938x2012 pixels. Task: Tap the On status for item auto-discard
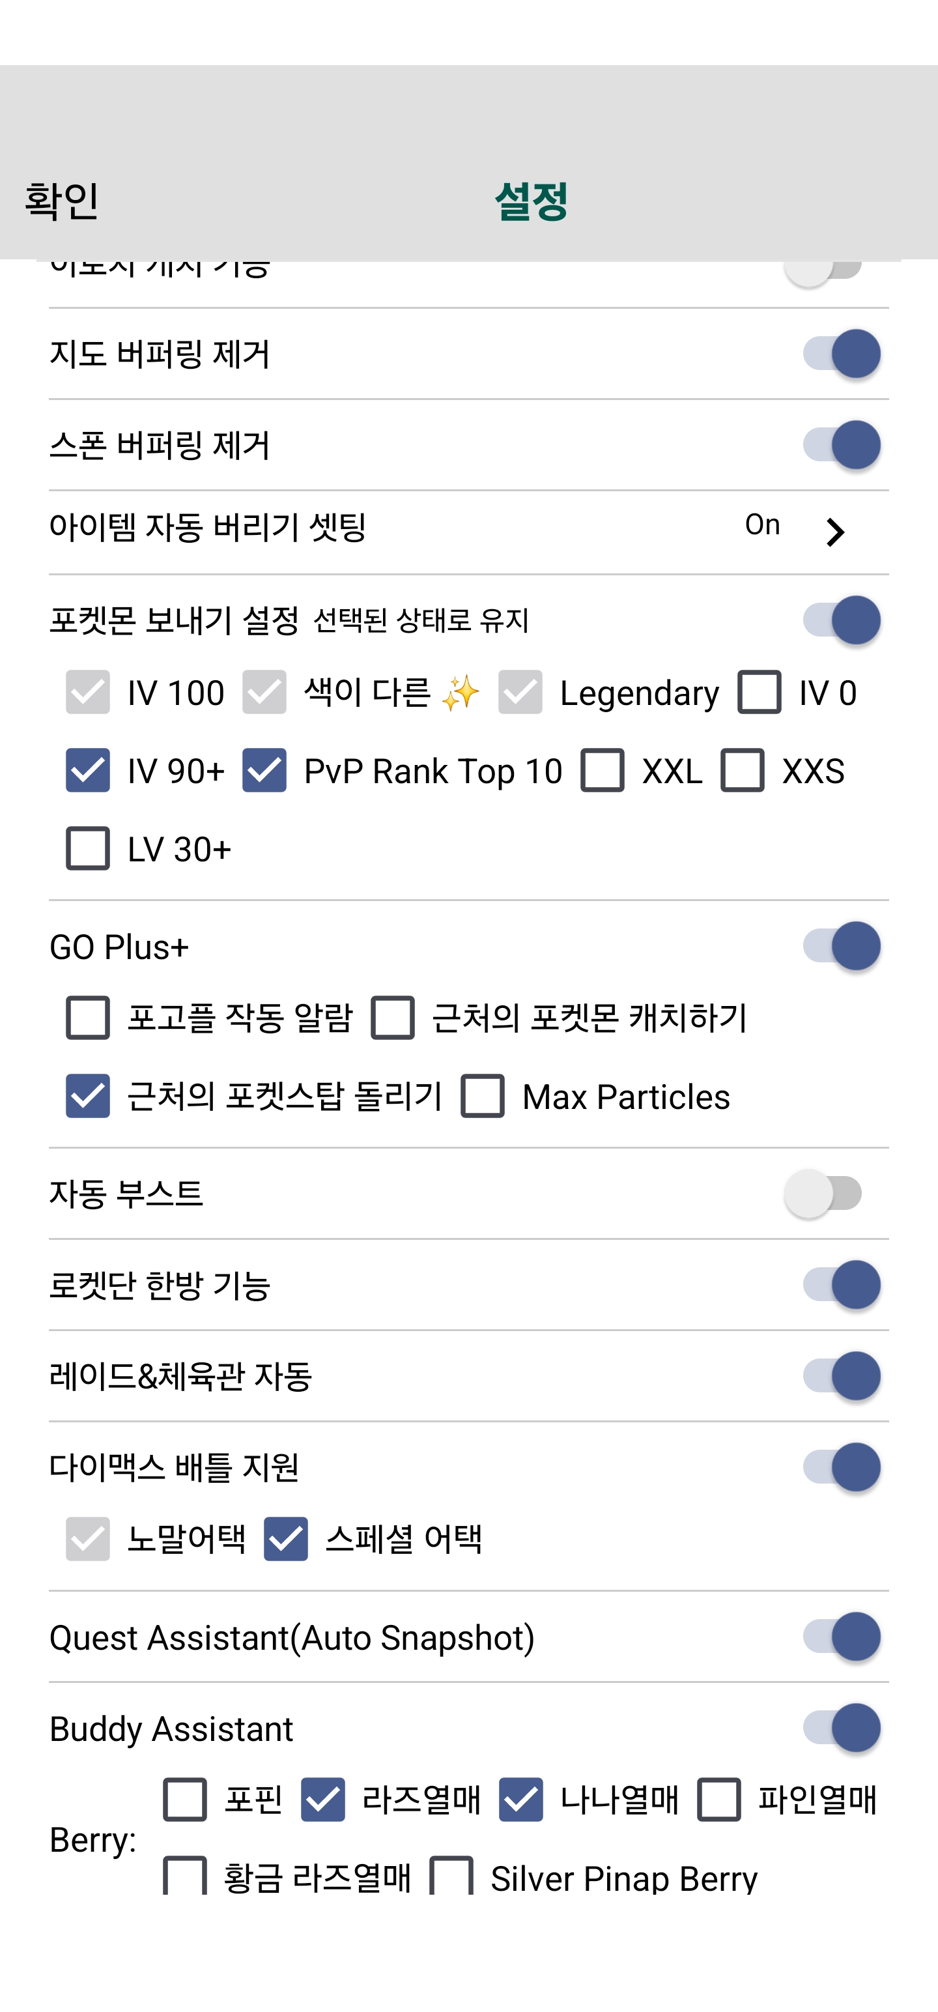click(x=762, y=525)
